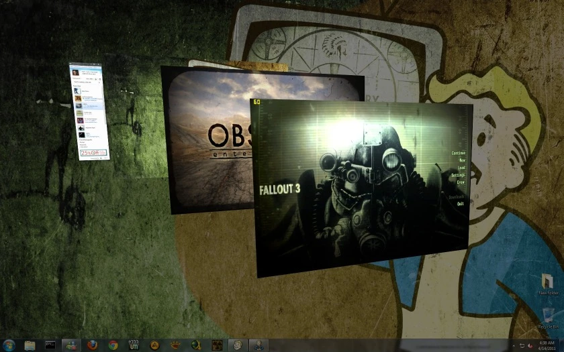Open the Windows Start orb
The height and width of the screenshot is (352, 564).
[x=9, y=345]
